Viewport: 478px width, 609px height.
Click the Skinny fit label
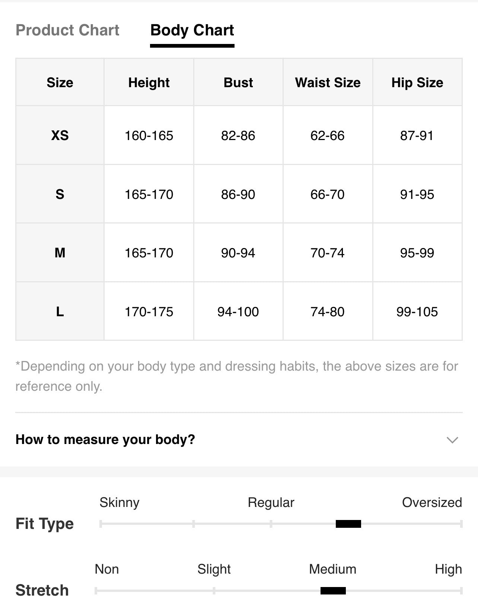point(119,502)
